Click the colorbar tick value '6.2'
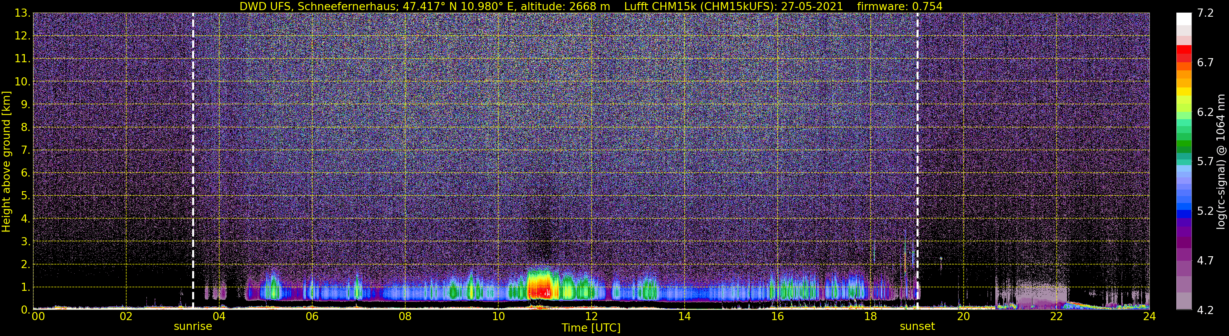The width and height of the screenshot is (1229, 336). pyautogui.click(x=1205, y=112)
